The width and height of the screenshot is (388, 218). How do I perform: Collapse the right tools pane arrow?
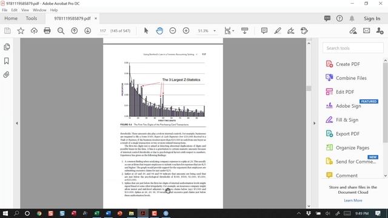click(314, 123)
